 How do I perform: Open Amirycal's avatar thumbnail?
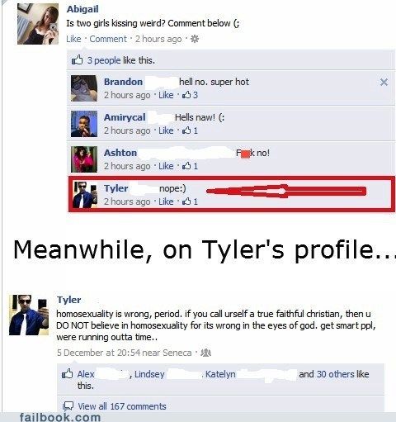(x=84, y=124)
